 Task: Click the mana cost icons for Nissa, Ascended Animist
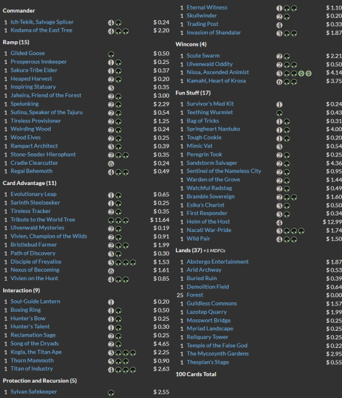tap(294, 74)
